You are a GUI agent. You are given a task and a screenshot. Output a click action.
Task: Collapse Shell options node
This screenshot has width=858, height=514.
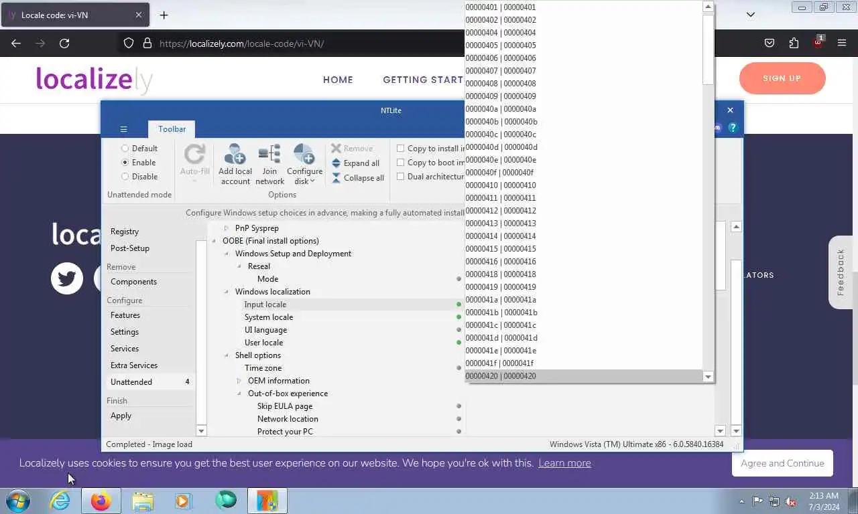pos(227,355)
